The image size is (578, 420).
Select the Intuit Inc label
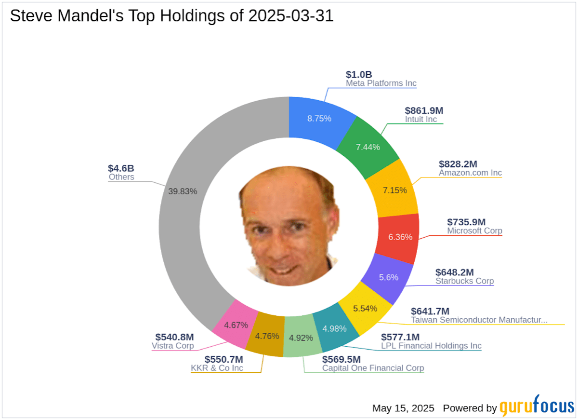[x=421, y=119]
